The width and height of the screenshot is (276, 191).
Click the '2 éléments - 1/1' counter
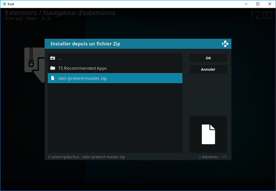(213, 157)
